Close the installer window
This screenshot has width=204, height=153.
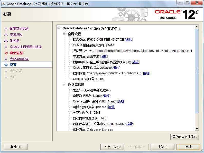pos(197,3)
